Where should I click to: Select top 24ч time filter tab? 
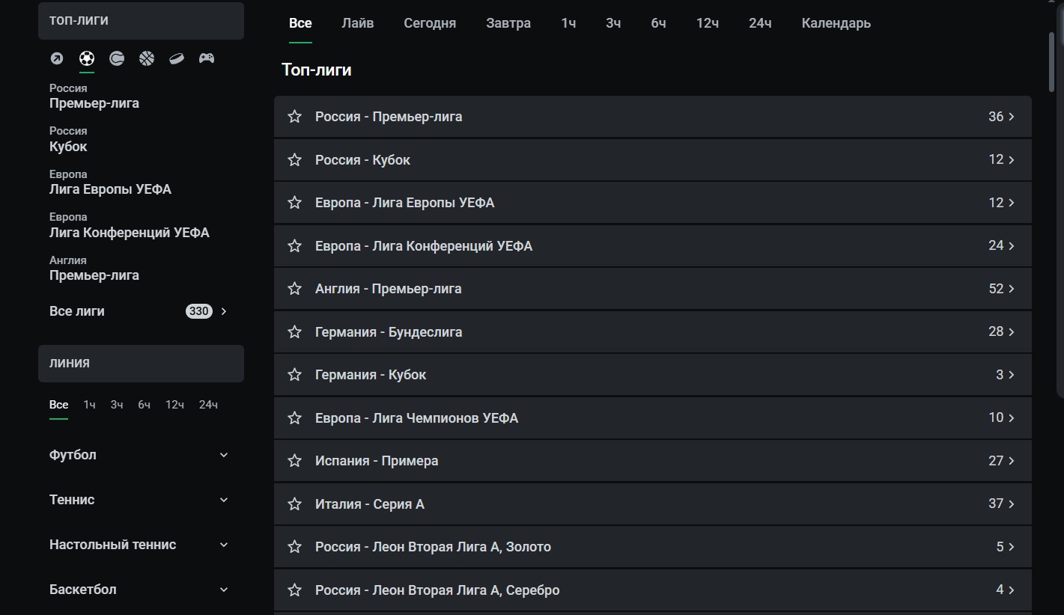(x=760, y=23)
